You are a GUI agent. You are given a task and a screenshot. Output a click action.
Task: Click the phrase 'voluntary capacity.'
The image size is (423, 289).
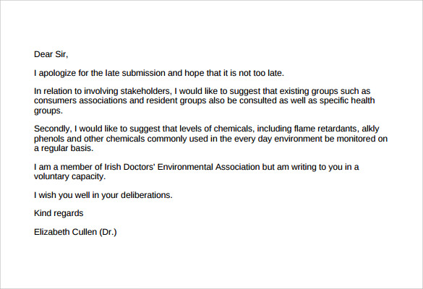(69, 177)
